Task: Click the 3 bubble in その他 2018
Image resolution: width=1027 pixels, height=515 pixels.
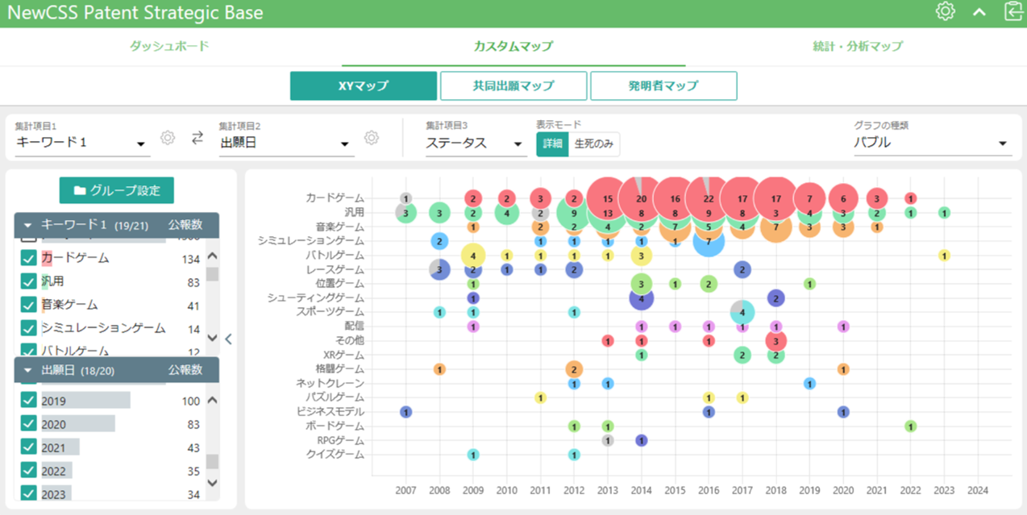Action: click(x=775, y=341)
